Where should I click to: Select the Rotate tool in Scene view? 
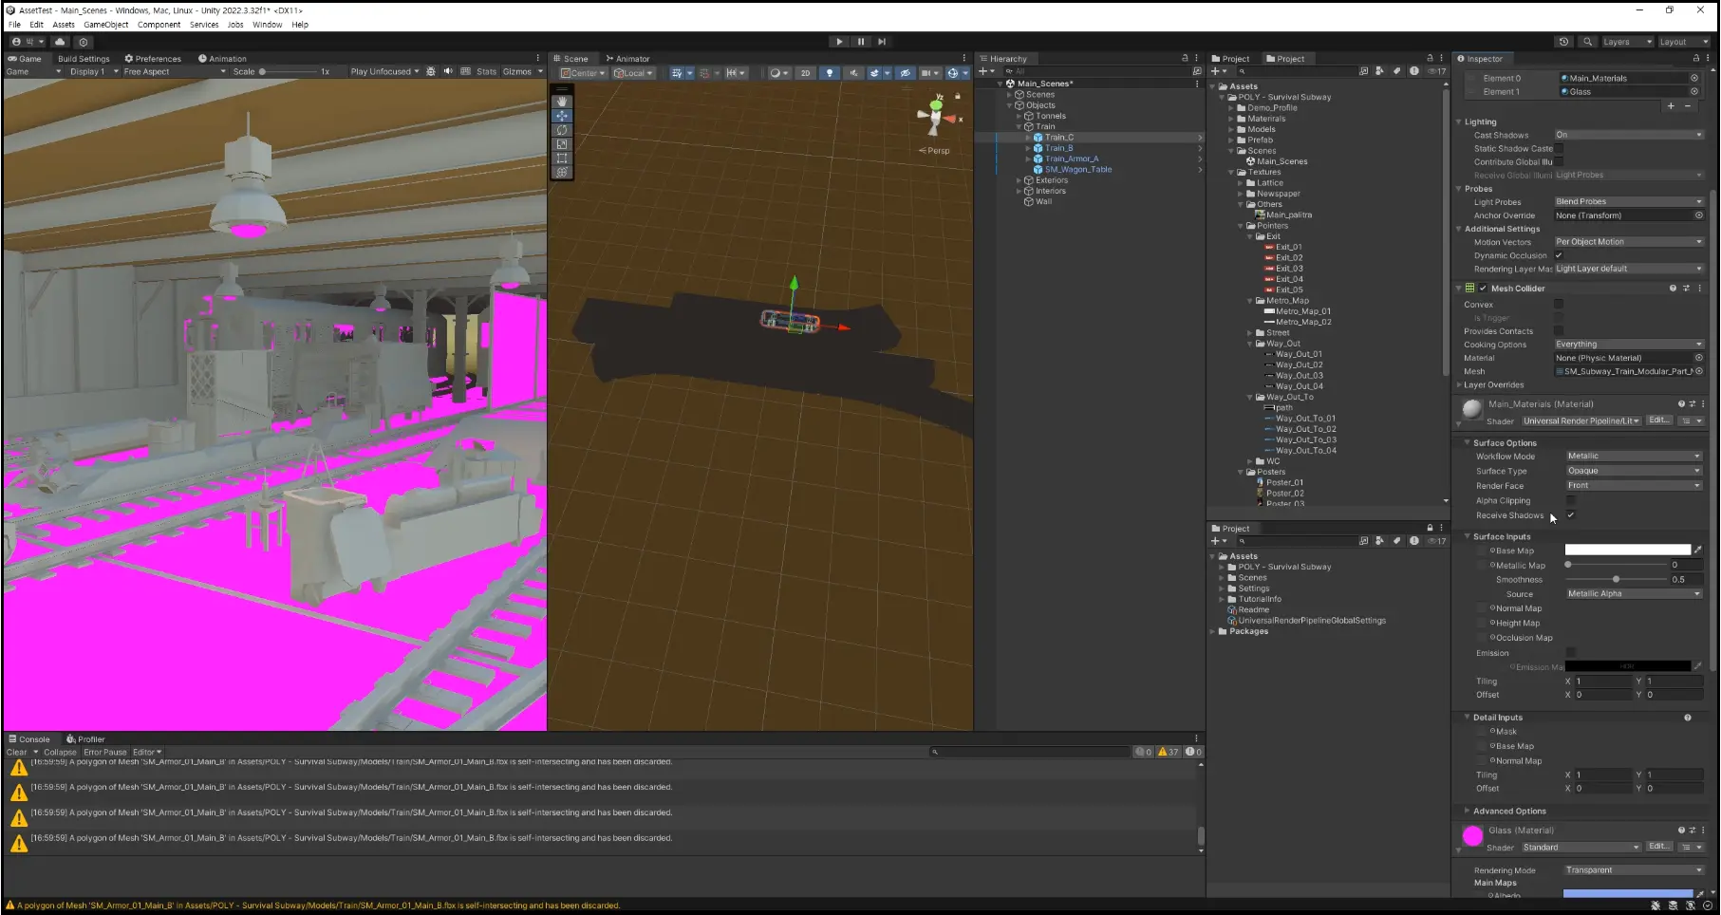[x=562, y=130]
